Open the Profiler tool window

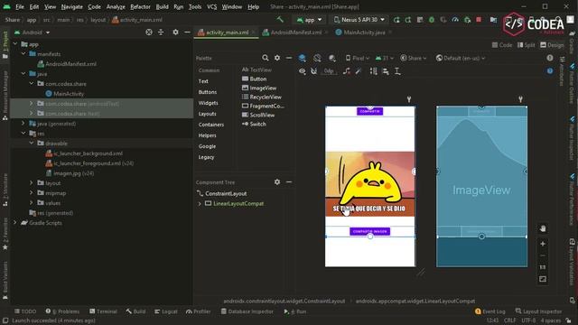point(199,311)
